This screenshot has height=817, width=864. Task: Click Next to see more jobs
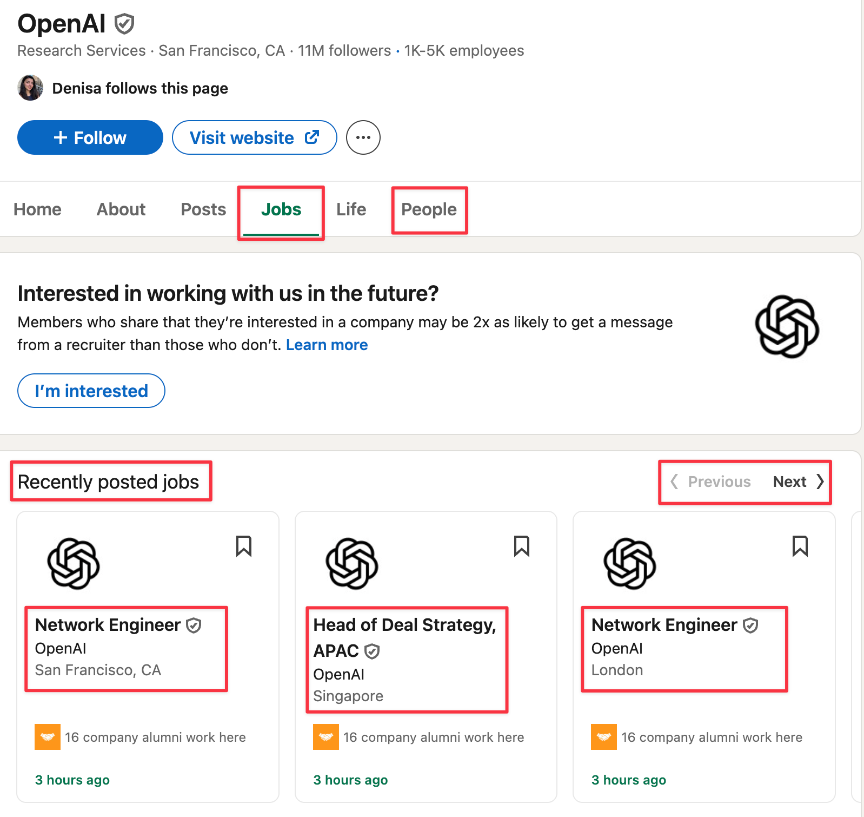(799, 482)
